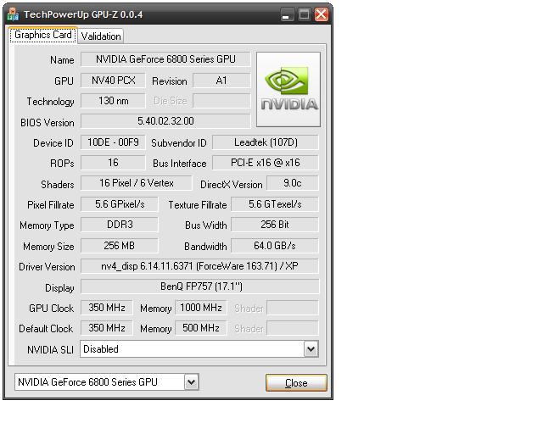Select Device ID value 10DE - 00F9
This screenshot has height=434, width=543.
coord(113,142)
